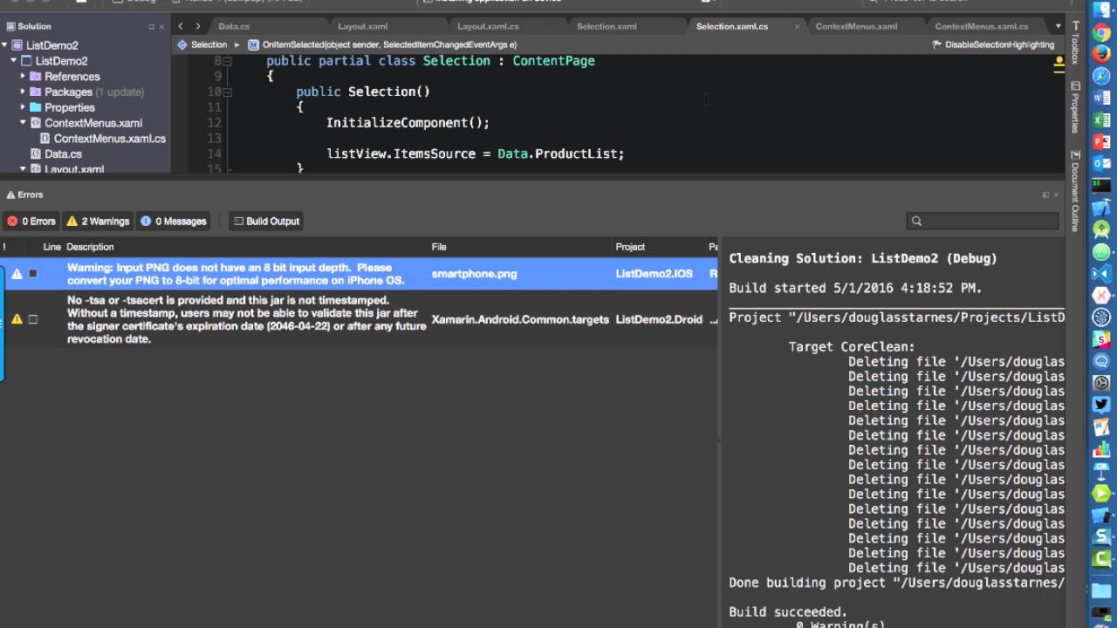Close the Errors pad
Screen dimensions: 1117x628
point(1056,195)
